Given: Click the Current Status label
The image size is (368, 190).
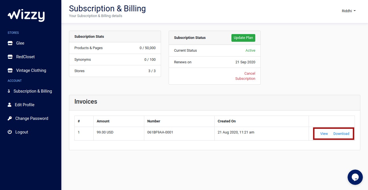Looking at the screenshot, I should click(185, 51).
